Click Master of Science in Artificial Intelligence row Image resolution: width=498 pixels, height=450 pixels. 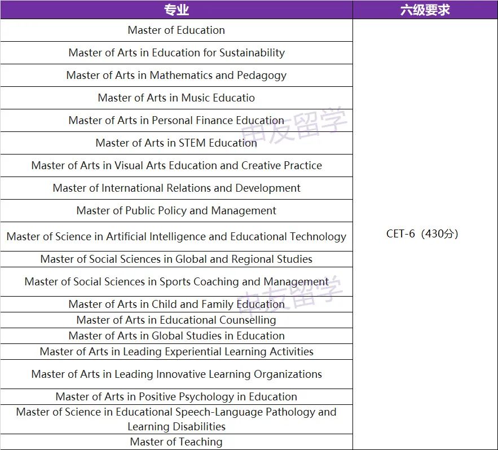[177, 236]
